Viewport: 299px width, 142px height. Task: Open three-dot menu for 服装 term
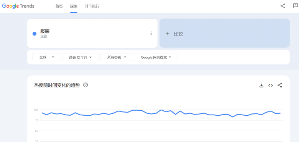click(151, 34)
